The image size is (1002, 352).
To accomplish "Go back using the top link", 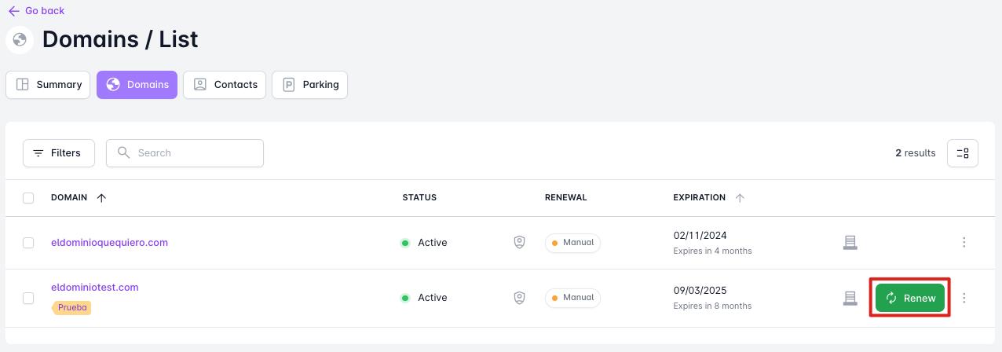I will pyautogui.click(x=36, y=11).
